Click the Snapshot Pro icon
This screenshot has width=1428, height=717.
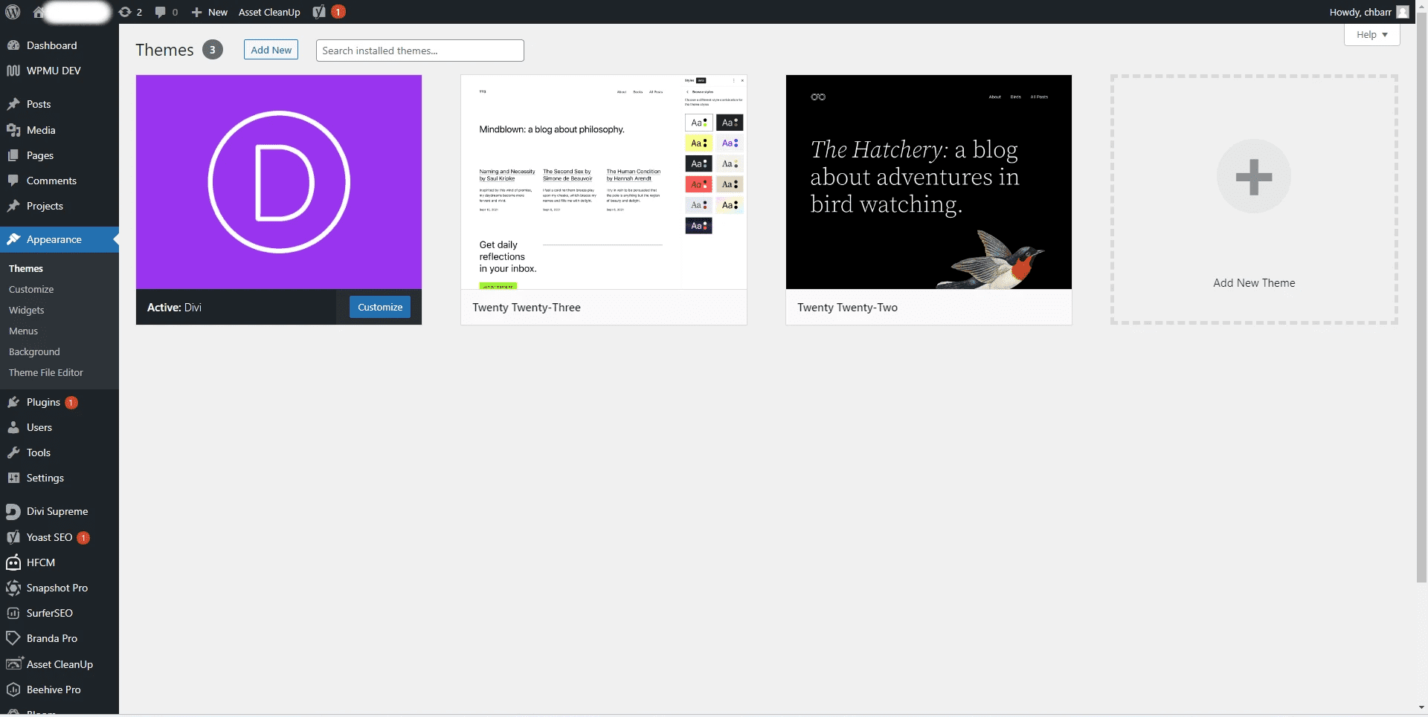13,588
